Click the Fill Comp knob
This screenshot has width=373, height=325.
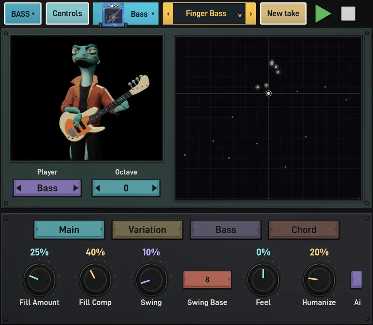[x=95, y=280]
